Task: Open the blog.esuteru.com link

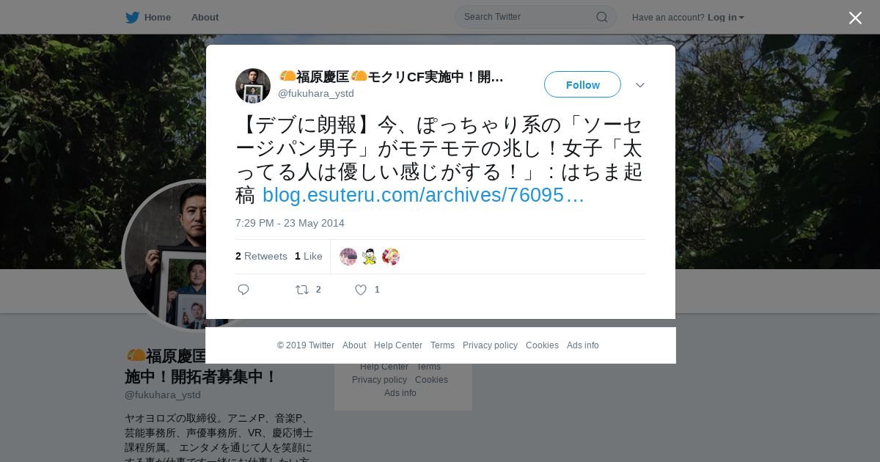Action: [424, 195]
